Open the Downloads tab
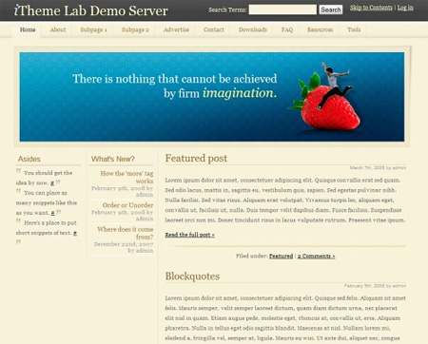The image size is (428, 344). point(253,29)
